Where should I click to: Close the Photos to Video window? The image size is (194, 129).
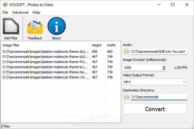tap(187, 5)
